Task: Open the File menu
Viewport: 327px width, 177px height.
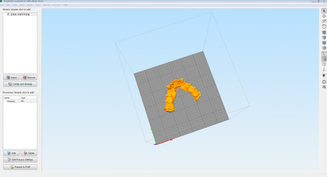Action: [x=2, y=5]
